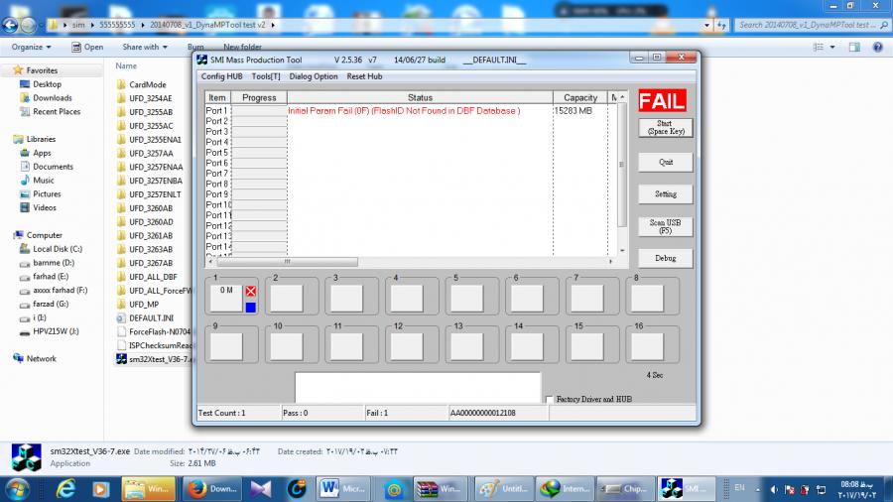Viewport: 893px width, 502px height.
Task: Open the Explorer help icon
Action: (878, 47)
